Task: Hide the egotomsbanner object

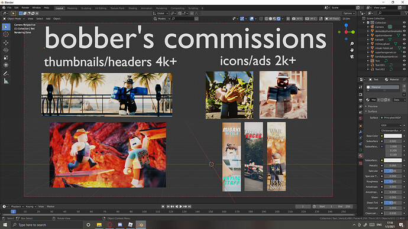Action: click(404, 35)
